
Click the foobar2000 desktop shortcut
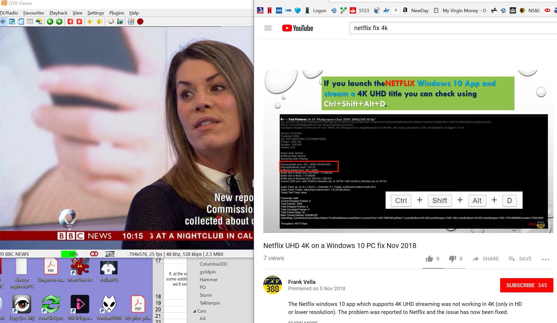pyautogui.click(x=109, y=307)
